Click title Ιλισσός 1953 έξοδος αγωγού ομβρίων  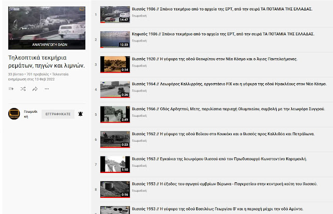pos(224,184)
